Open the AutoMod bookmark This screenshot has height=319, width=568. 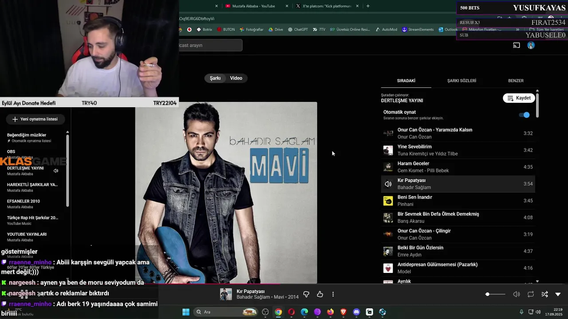pyautogui.click(x=386, y=30)
